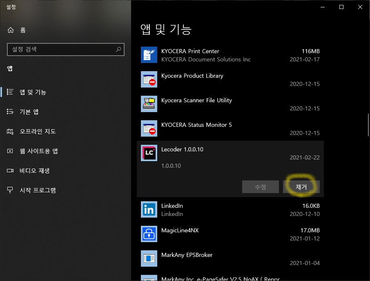Open 웹 사이트용 앱 settings page
370x281 pixels.
point(38,151)
